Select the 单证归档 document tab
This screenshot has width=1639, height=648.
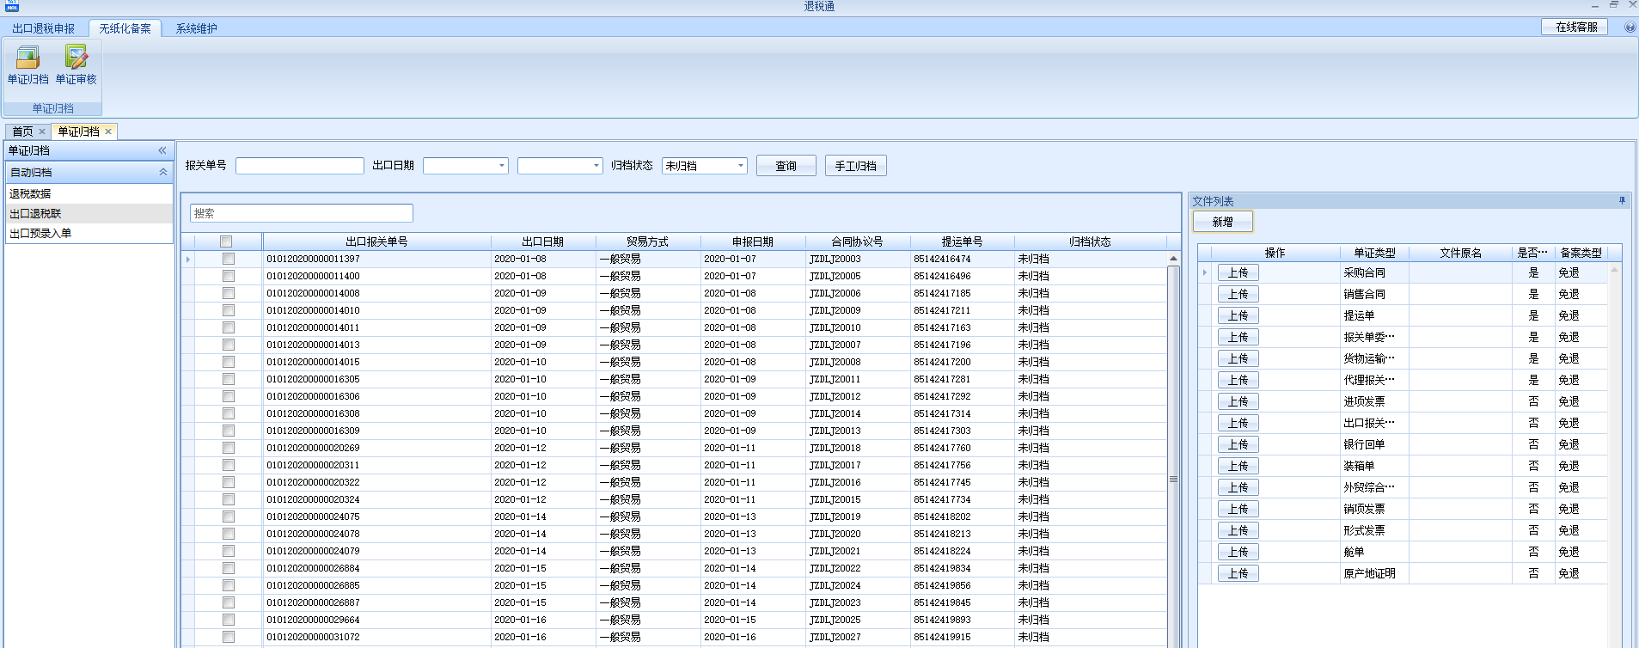tap(78, 131)
